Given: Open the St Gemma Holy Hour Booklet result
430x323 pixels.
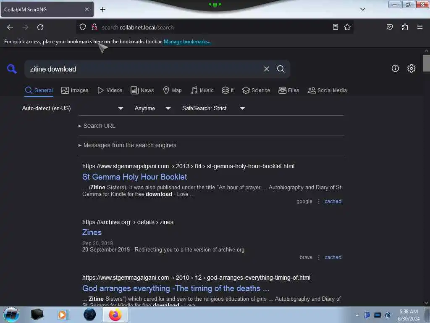Looking at the screenshot, I should pos(135,177).
